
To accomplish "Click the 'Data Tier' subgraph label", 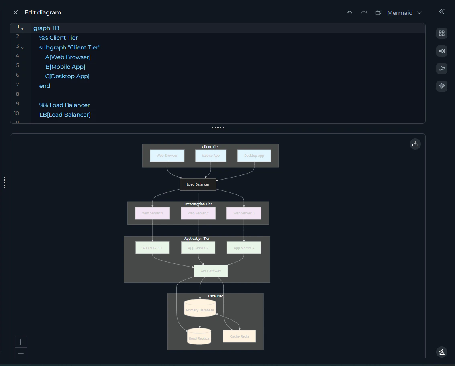I will pyautogui.click(x=215, y=296).
